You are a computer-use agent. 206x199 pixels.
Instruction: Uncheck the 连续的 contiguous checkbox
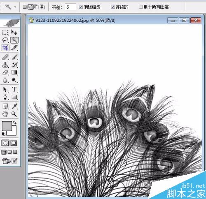click(113, 7)
